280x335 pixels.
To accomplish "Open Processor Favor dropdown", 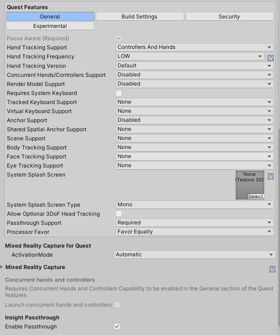I will pos(195,232).
